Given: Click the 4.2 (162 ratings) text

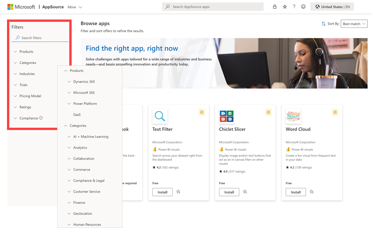Looking at the screenshot, I should pos(166,167).
